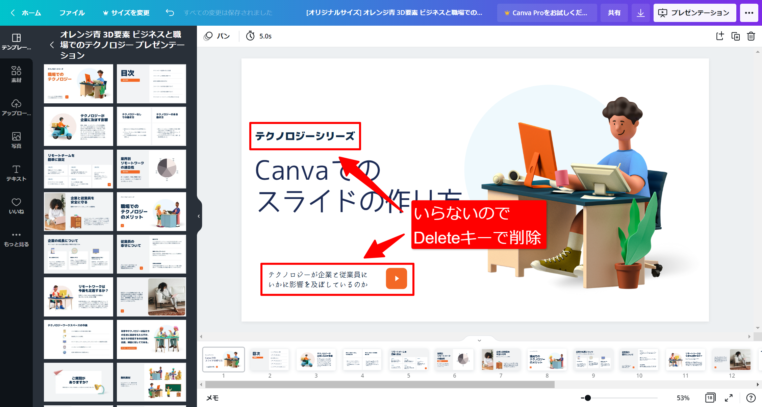Click the orange play arrow button on the slide
The height and width of the screenshot is (407, 762).
pos(397,279)
